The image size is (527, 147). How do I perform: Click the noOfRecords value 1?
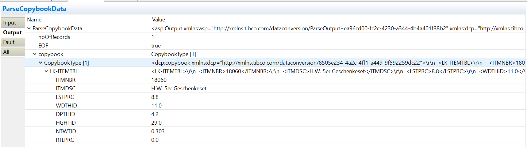tap(153, 37)
